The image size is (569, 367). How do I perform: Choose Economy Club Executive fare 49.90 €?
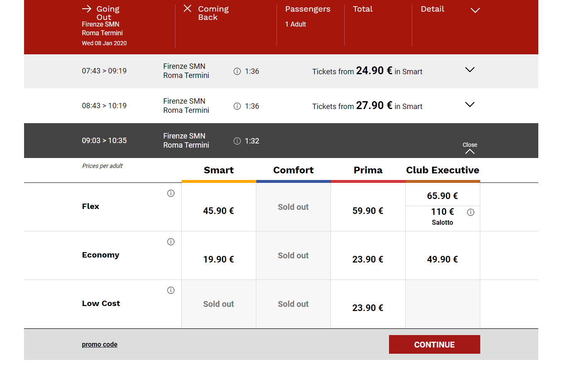(443, 255)
